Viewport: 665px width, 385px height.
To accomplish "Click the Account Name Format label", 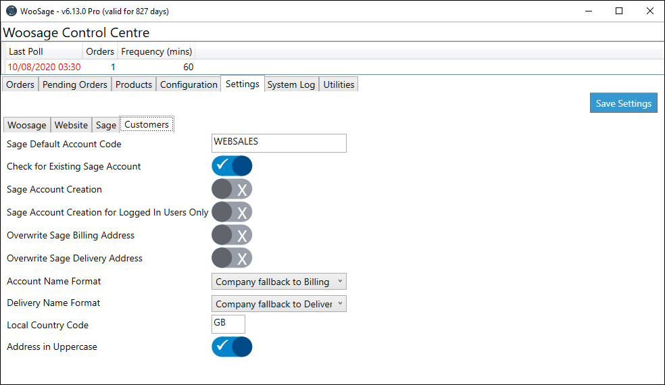I will point(54,281).
